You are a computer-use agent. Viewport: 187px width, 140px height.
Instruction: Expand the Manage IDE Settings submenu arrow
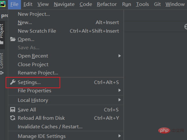click(x=119, y=136)
